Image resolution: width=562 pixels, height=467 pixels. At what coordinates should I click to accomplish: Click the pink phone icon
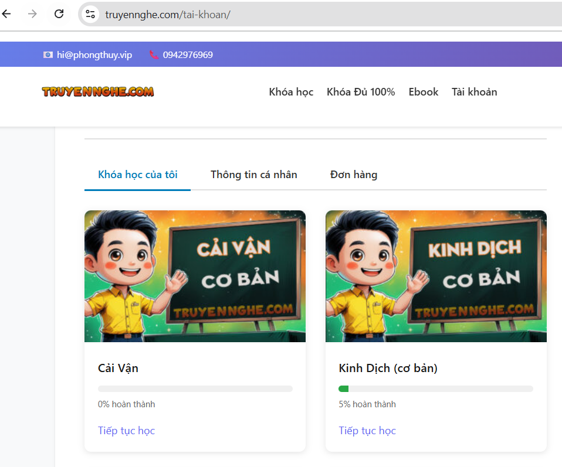pyautogui.click(x=154, y=55)
